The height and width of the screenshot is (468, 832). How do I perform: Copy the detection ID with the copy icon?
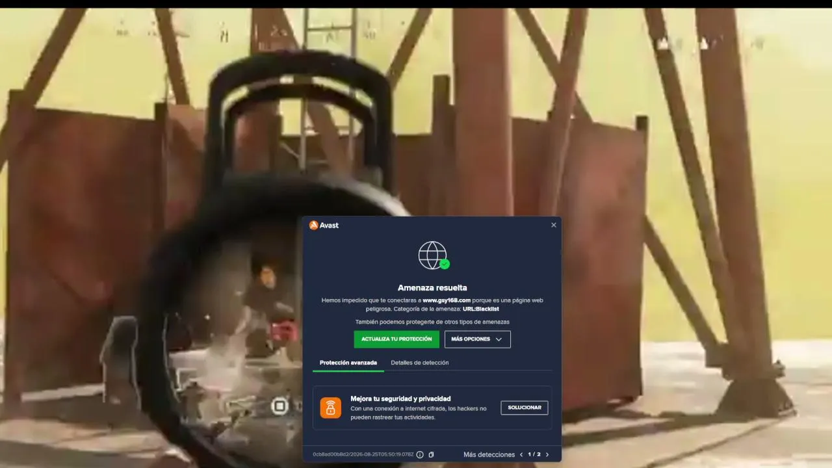tap(431, 455)
